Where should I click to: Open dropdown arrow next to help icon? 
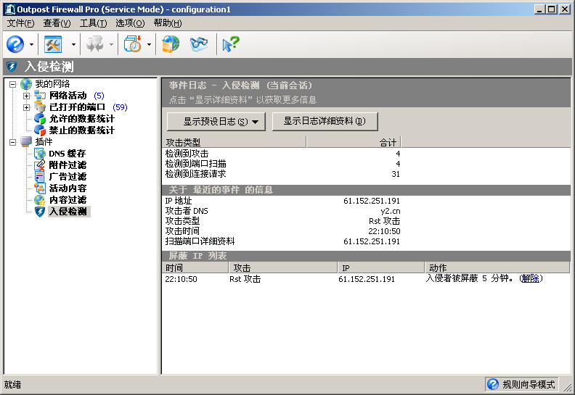[x=32, y=45]
